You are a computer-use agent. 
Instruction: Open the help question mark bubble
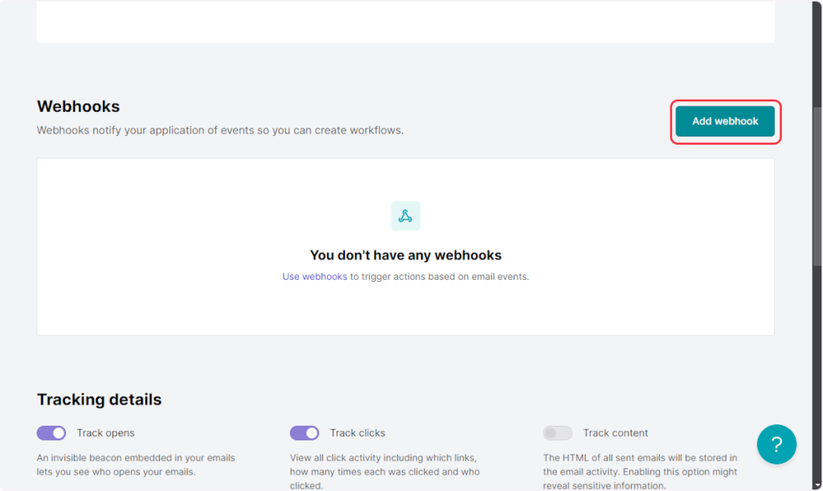[776, 444]
